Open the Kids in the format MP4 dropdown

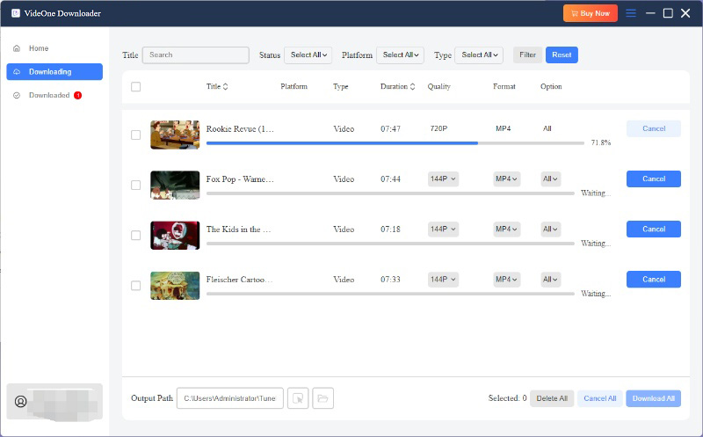[507, 229]
